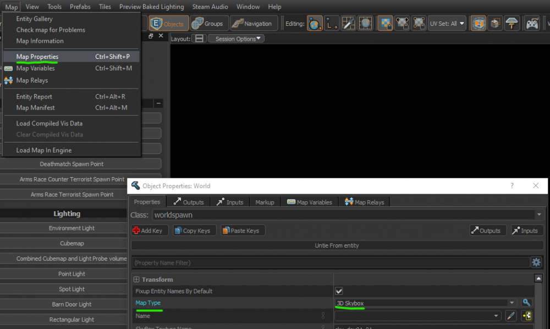Viewport: 550px width, 329px height.
Task: Switch to the Map Relays tab
Action: [x=365, y=202]
